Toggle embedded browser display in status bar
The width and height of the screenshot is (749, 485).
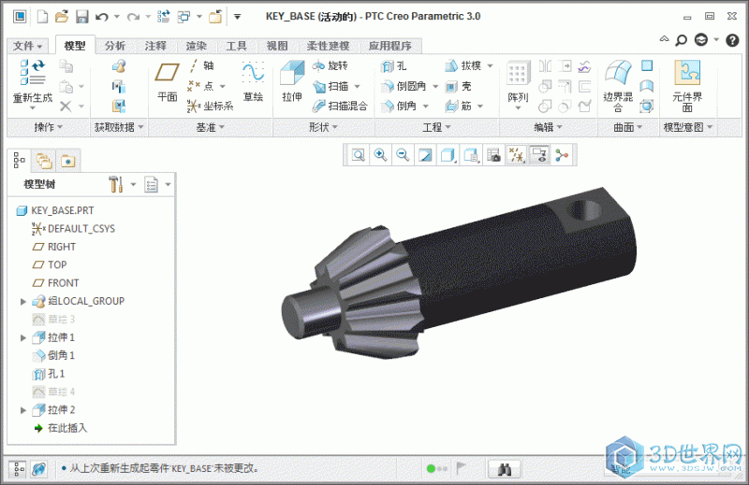[39, 469]
